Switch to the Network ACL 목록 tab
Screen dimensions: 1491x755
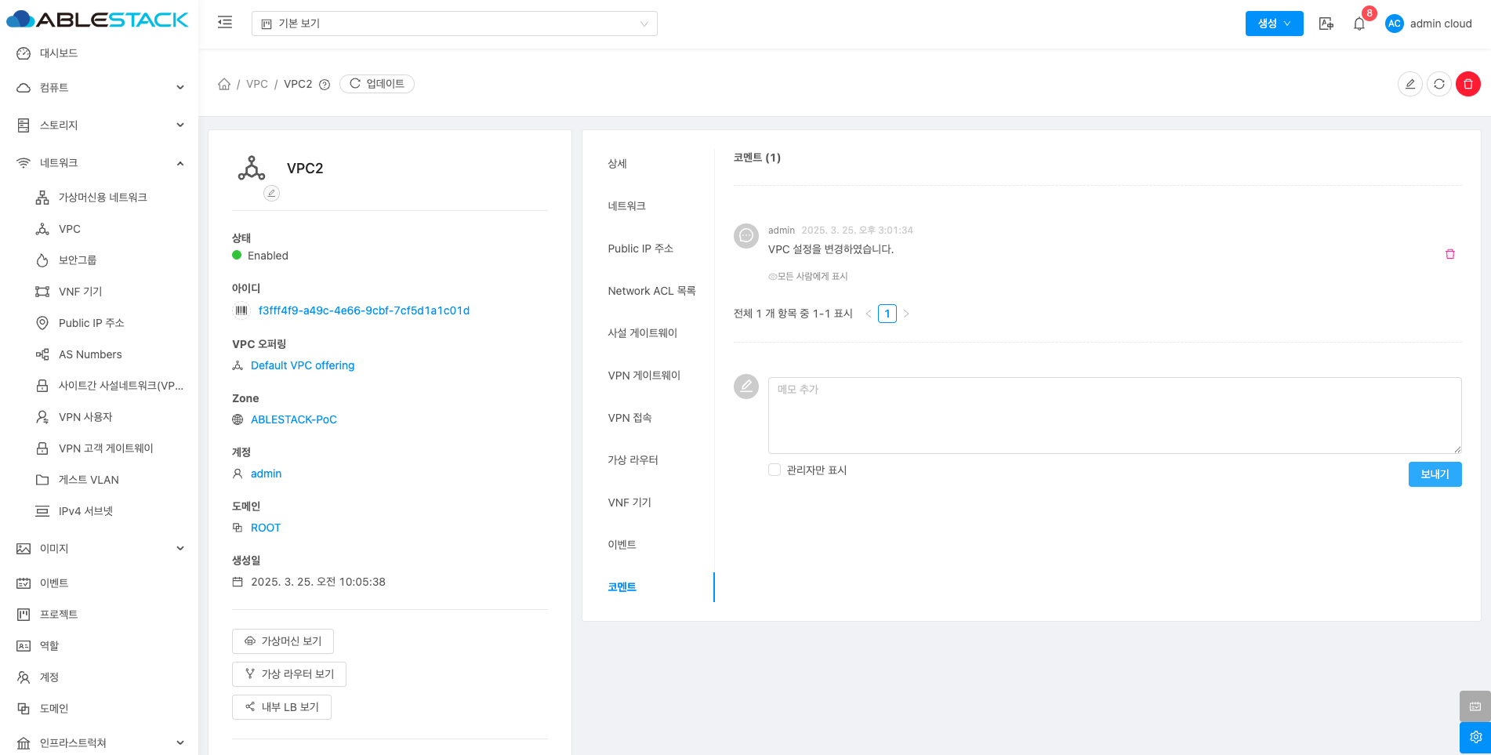(651, 291)
